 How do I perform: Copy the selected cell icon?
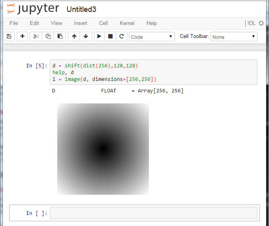48,36
